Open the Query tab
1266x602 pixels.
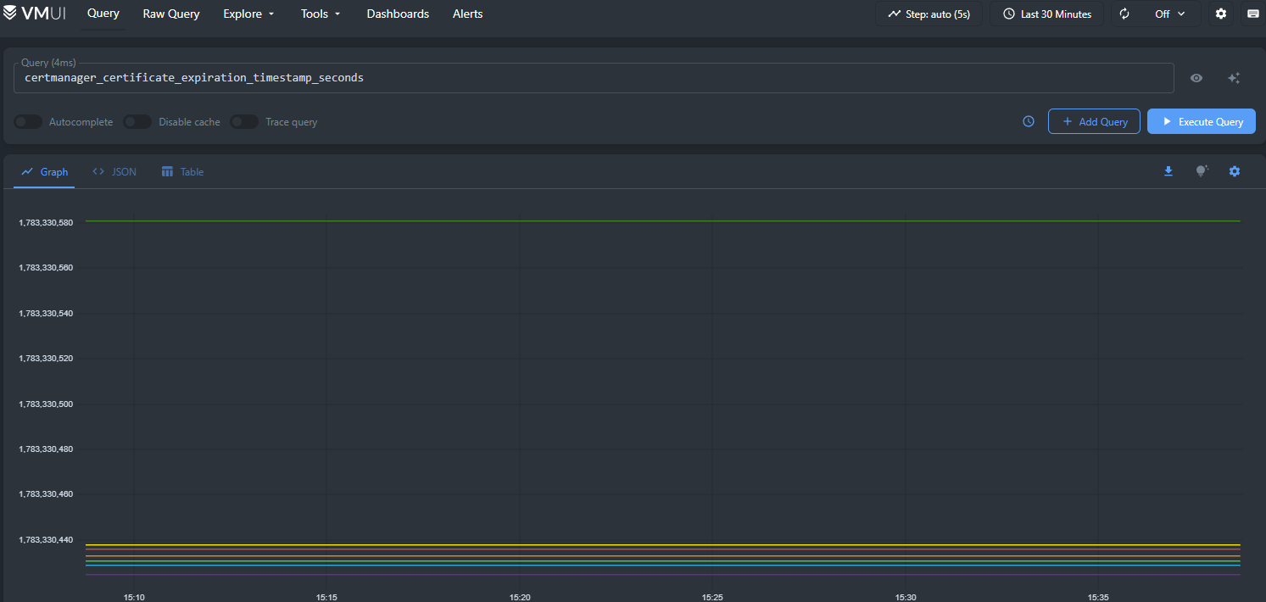(103, 14)
